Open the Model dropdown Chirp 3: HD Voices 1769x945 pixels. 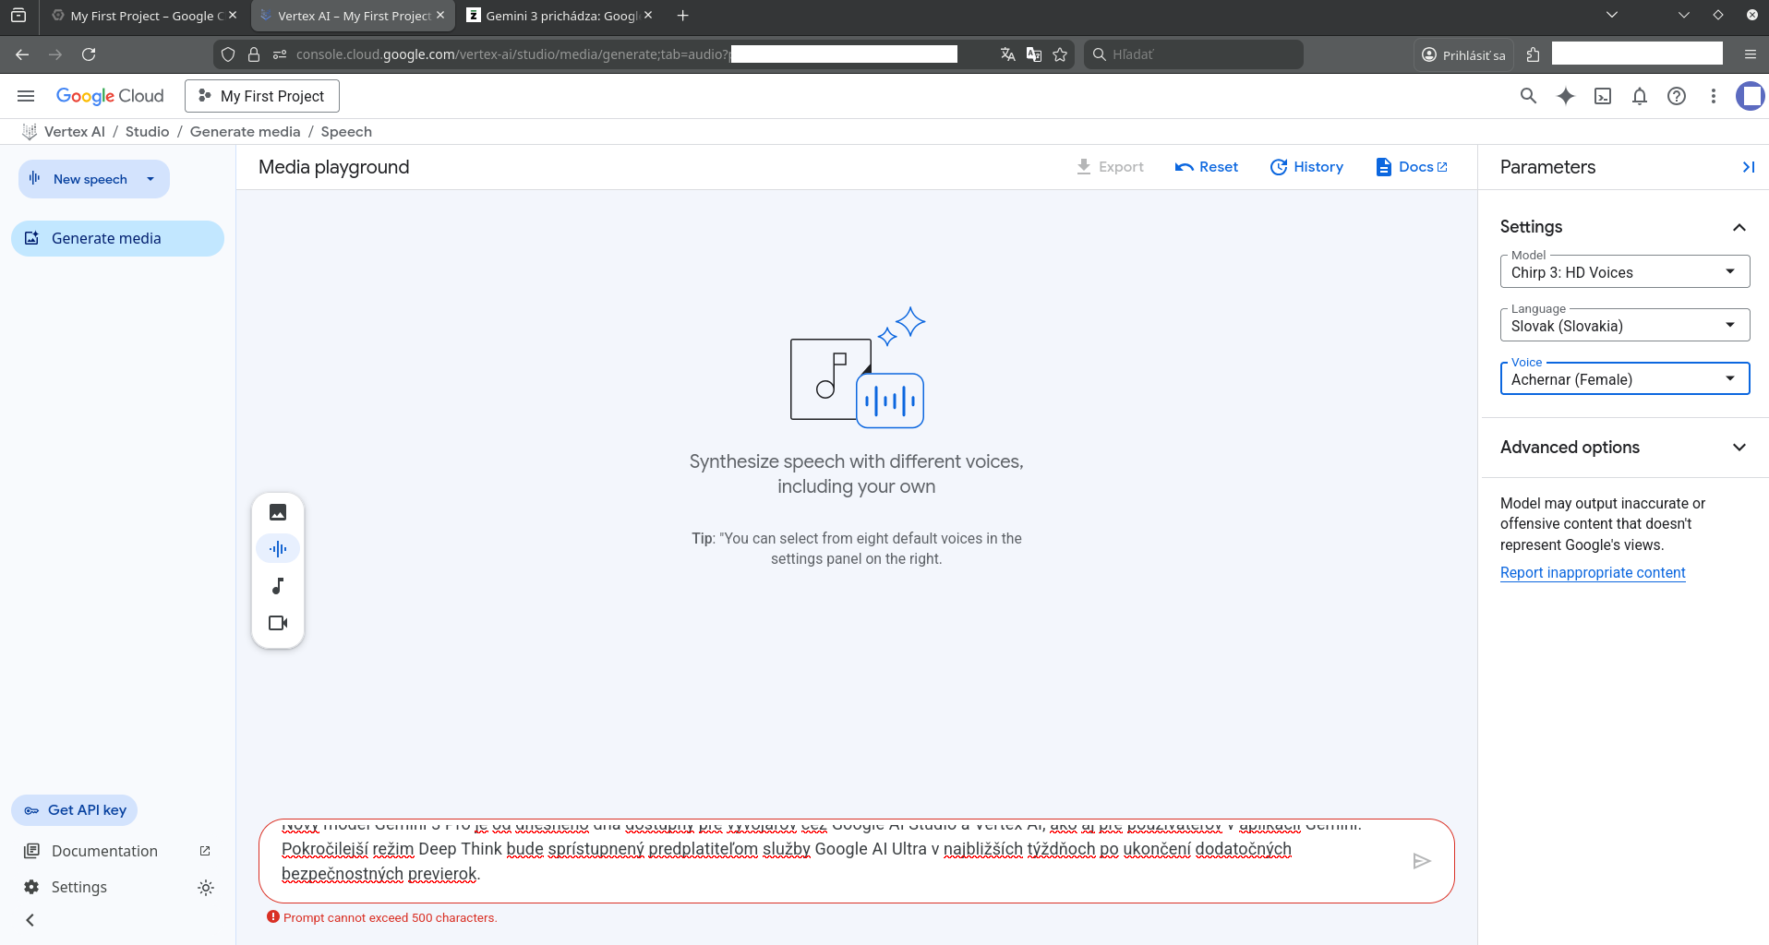[1624, 272]
